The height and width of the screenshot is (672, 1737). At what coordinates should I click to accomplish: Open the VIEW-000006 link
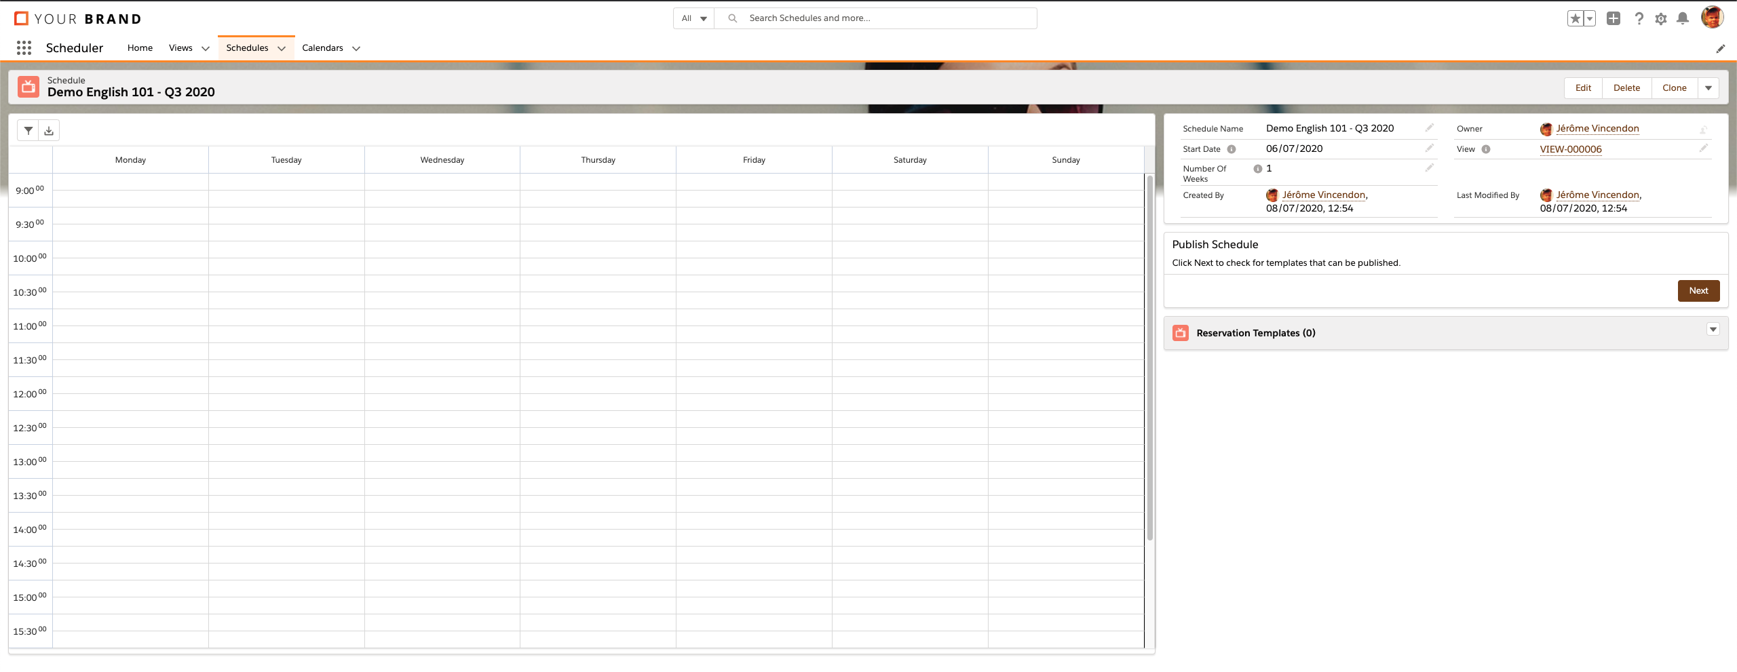[x=1571, y=149]
